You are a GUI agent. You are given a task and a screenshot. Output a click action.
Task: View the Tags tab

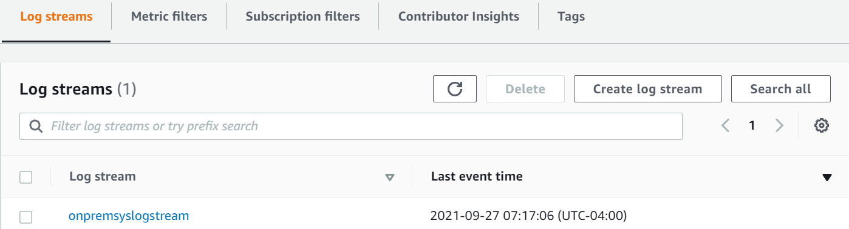point(571,16)
